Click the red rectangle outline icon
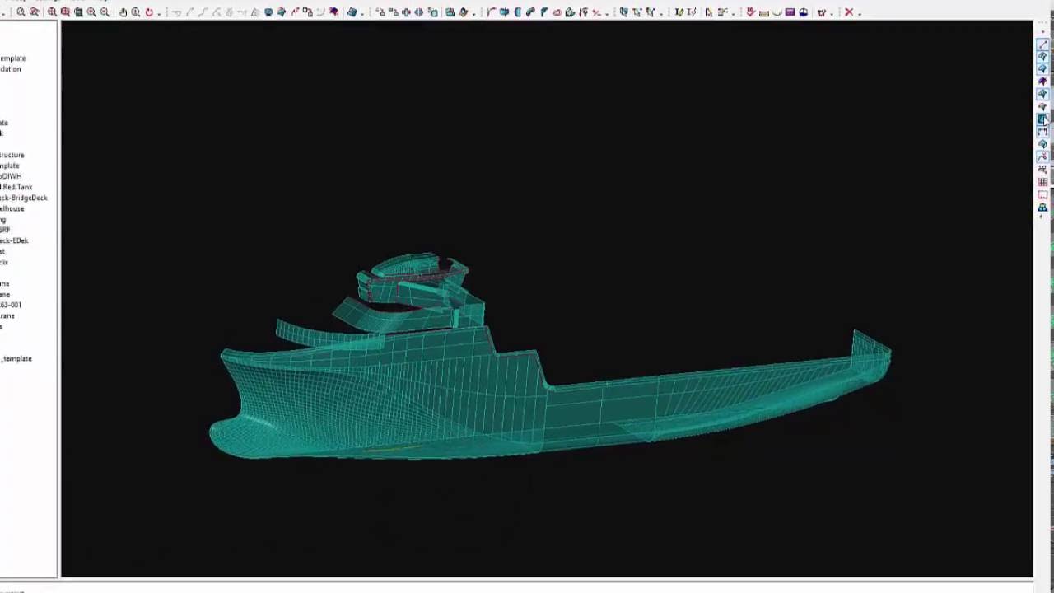 [1042, 195]
